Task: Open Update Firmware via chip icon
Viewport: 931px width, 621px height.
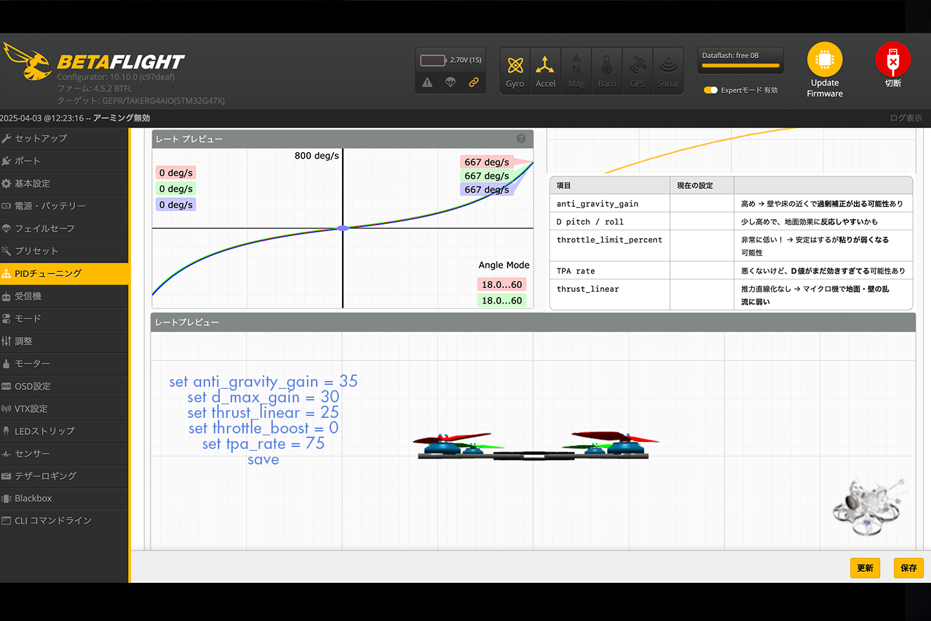Action: [x=824, y=60]
